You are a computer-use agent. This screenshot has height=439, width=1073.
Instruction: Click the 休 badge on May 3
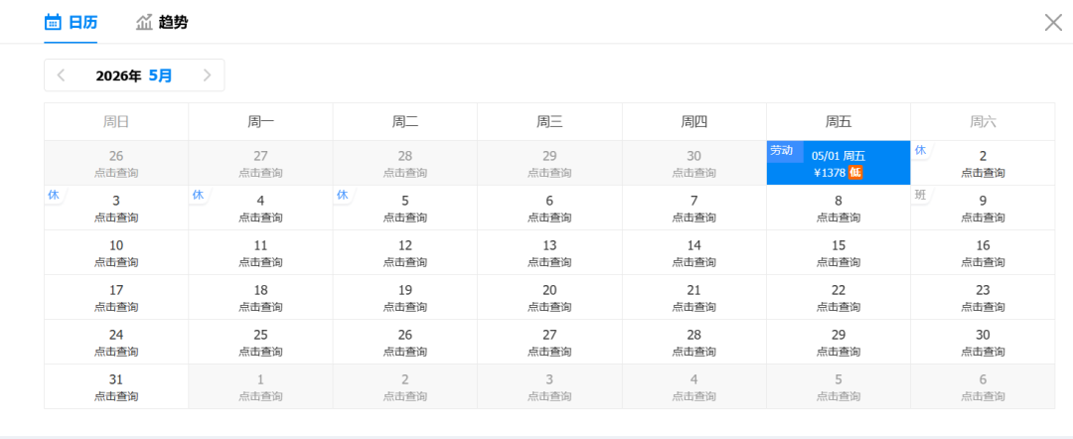[54, 195]
